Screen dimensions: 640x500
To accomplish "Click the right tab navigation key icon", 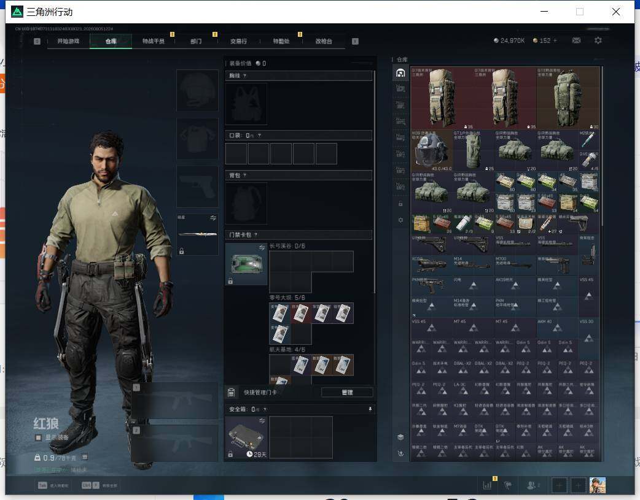I will [x=355, y=41].
